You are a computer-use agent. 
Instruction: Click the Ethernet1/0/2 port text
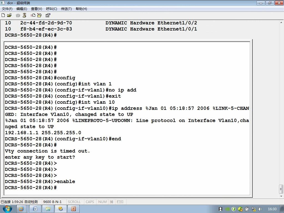(177, 23)
